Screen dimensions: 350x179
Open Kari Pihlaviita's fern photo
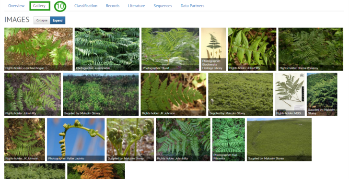coord(229,140)
